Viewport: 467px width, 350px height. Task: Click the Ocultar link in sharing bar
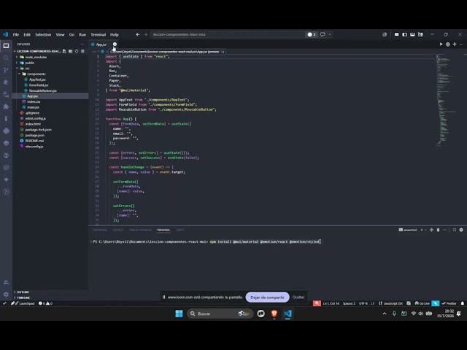tap(298, 297)
